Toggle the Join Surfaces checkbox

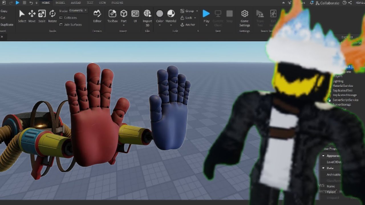tap(61, 24)
